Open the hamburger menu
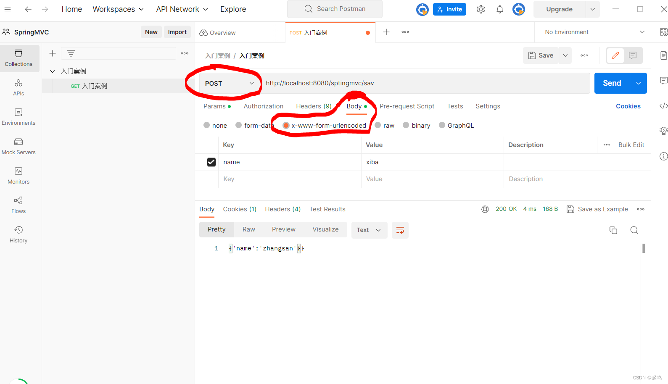Viewport: 668px width, 384px height. pos(8,9)
